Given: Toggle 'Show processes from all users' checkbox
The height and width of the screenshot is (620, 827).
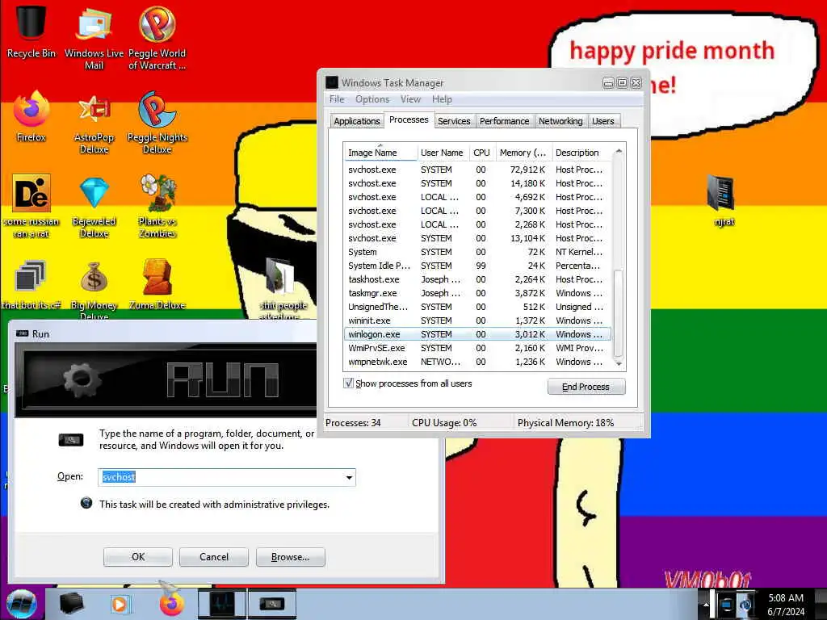Looking at the screenshot, I should pos(348,383).
